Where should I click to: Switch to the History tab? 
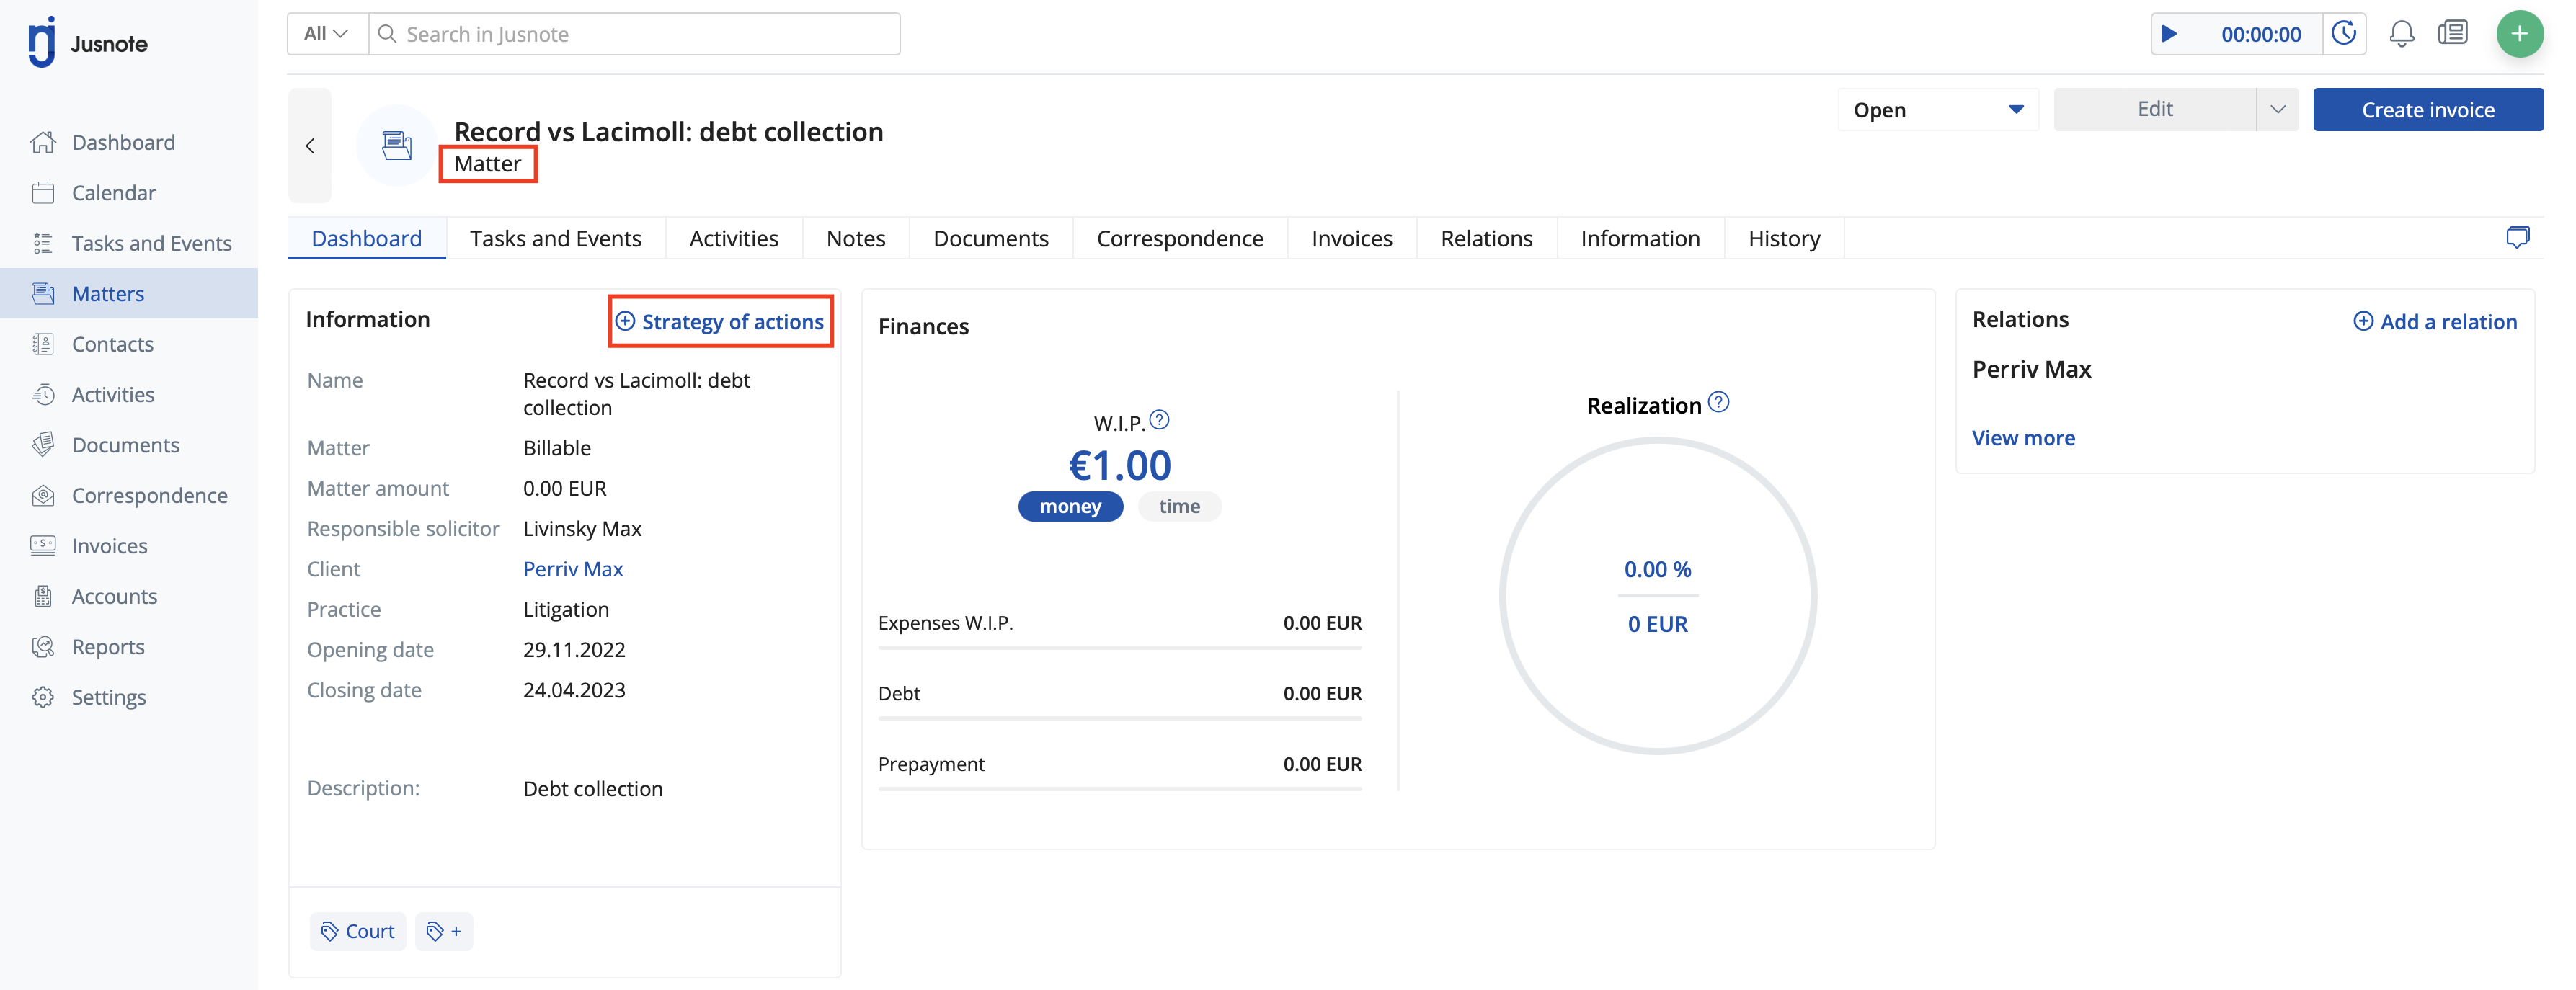pyautogui.click(x=1784, y=238)
